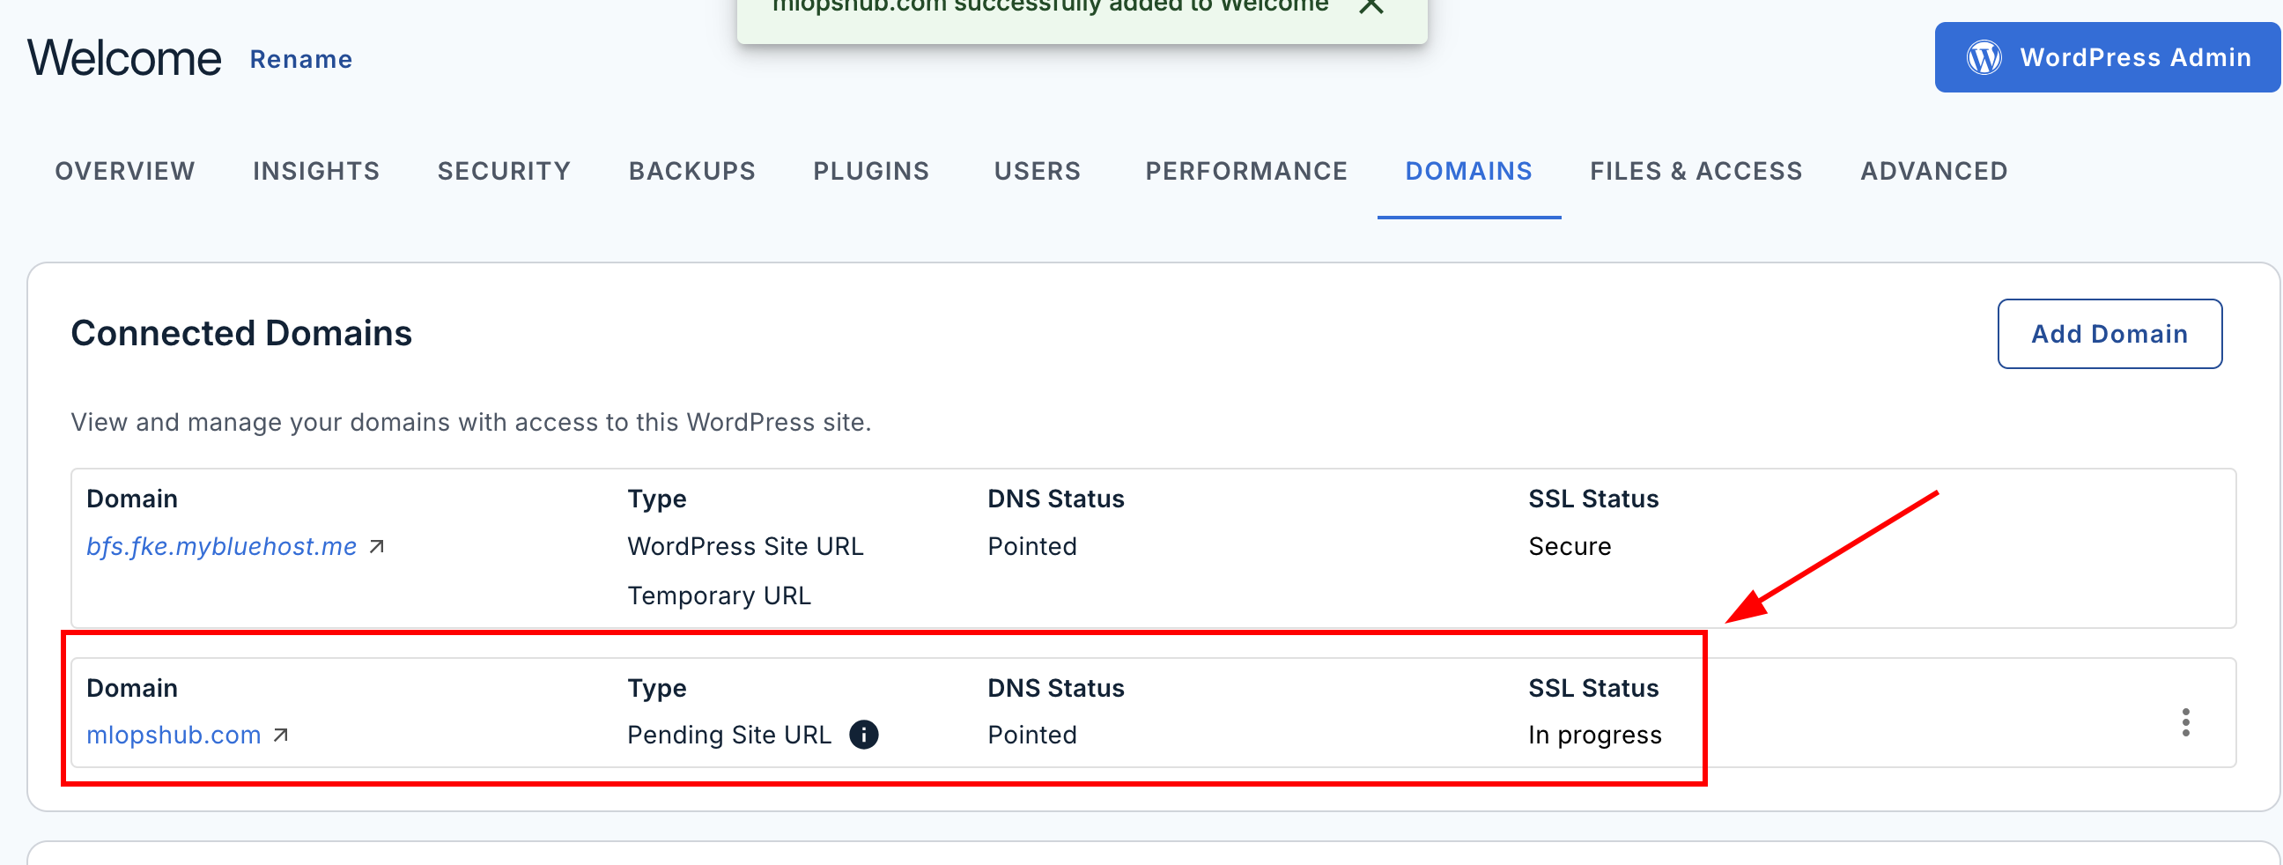Viewport: 2283px width, 865px height.
Task: Open the Performance tab
Action: click(x=1246, y=171)
